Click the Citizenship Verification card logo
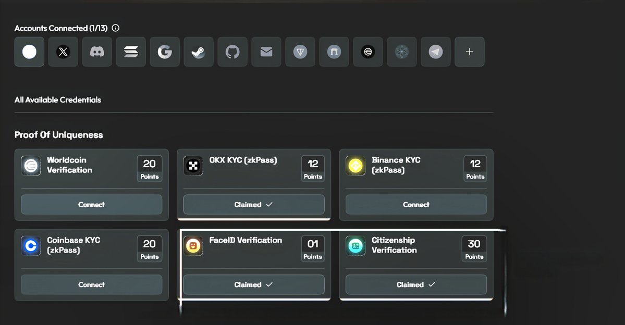Image resolution: width=625 pixels, height=325 pixels. [x=356, y=245]
